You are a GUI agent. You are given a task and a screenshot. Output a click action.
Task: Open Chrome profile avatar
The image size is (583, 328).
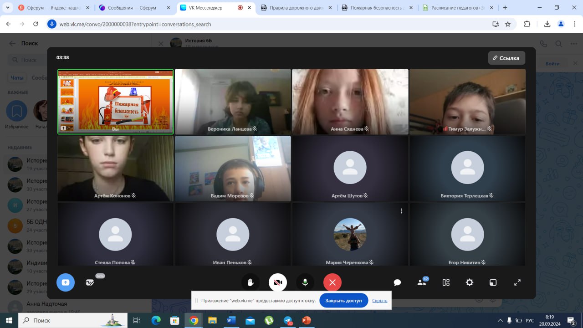click(x=561, y=24)
